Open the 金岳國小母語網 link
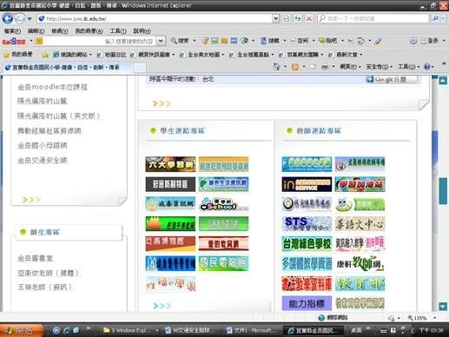Image resolution: width=449 pixels, height=337 pixels. click(43, 145)
